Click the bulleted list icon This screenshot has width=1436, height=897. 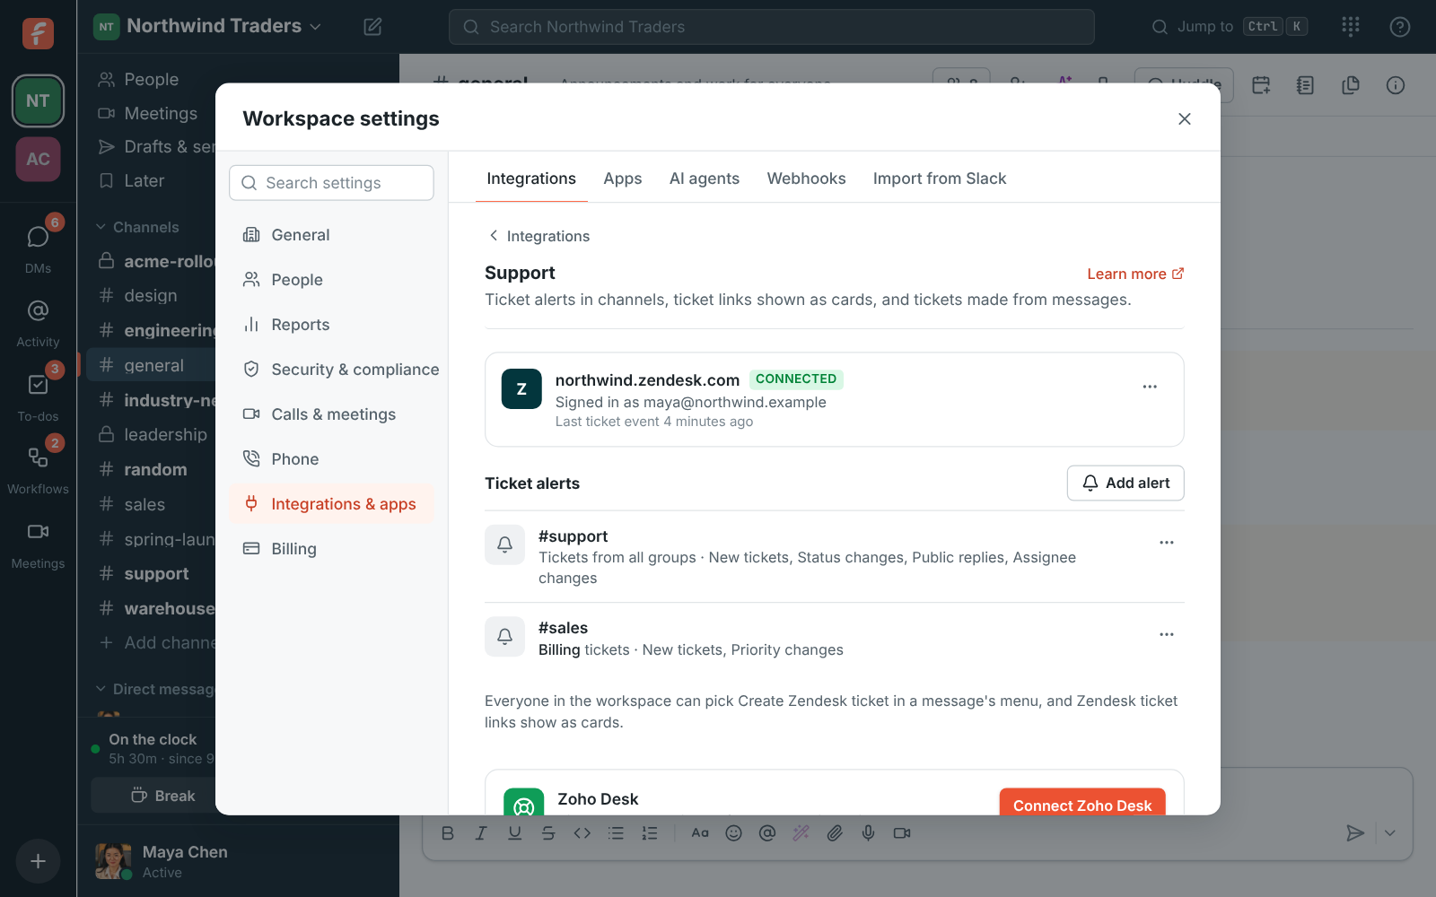[616, 833]
